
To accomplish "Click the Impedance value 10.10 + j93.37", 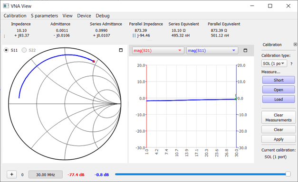I will coord(22,33).
